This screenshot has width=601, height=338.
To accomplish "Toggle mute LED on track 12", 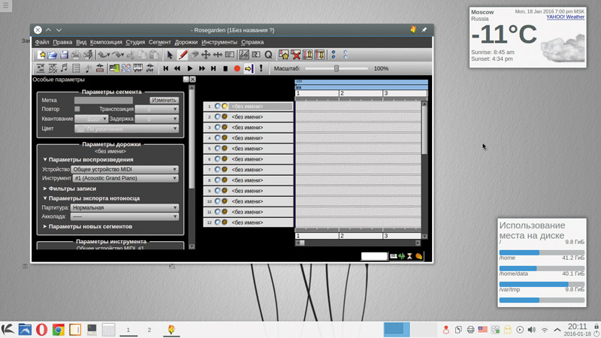I will [x=217, y=222].
